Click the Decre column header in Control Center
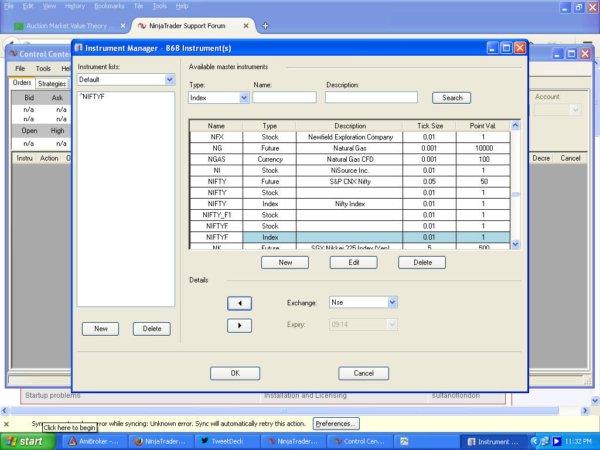This screenshot has width=600, height=450. pyautogui.click(x=541, y=158)
